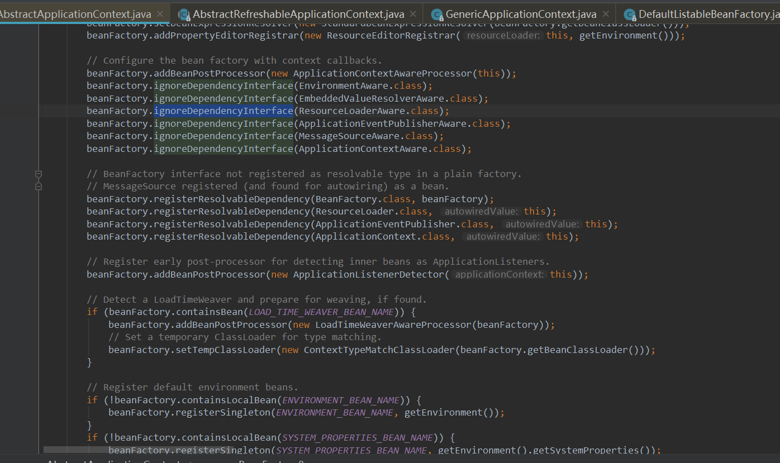Screen dimensions: 780x463
Task: Click LoadTimeWeaverAwareProcessor in the code
Action: coord(394,324)
